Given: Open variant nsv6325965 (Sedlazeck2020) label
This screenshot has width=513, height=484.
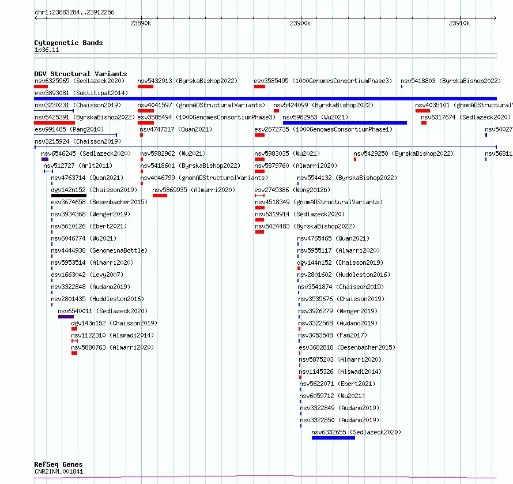Looking at the screenshot, I should tap(80, 81).
